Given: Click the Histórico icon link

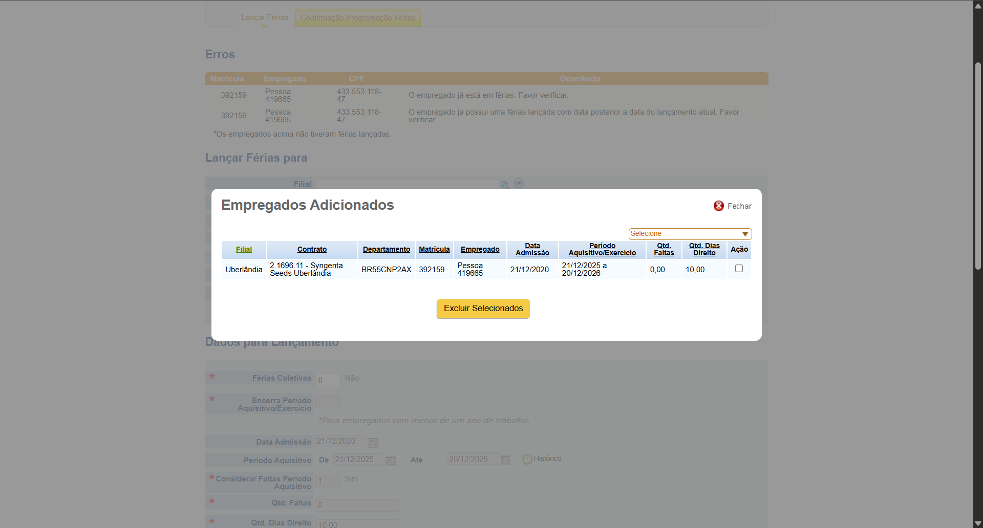Looking at the screenshot, I should click(542, 459).
